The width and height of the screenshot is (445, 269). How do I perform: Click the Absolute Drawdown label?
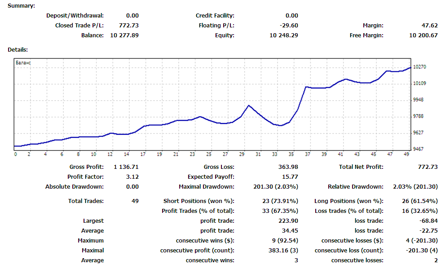click(75, 187)
